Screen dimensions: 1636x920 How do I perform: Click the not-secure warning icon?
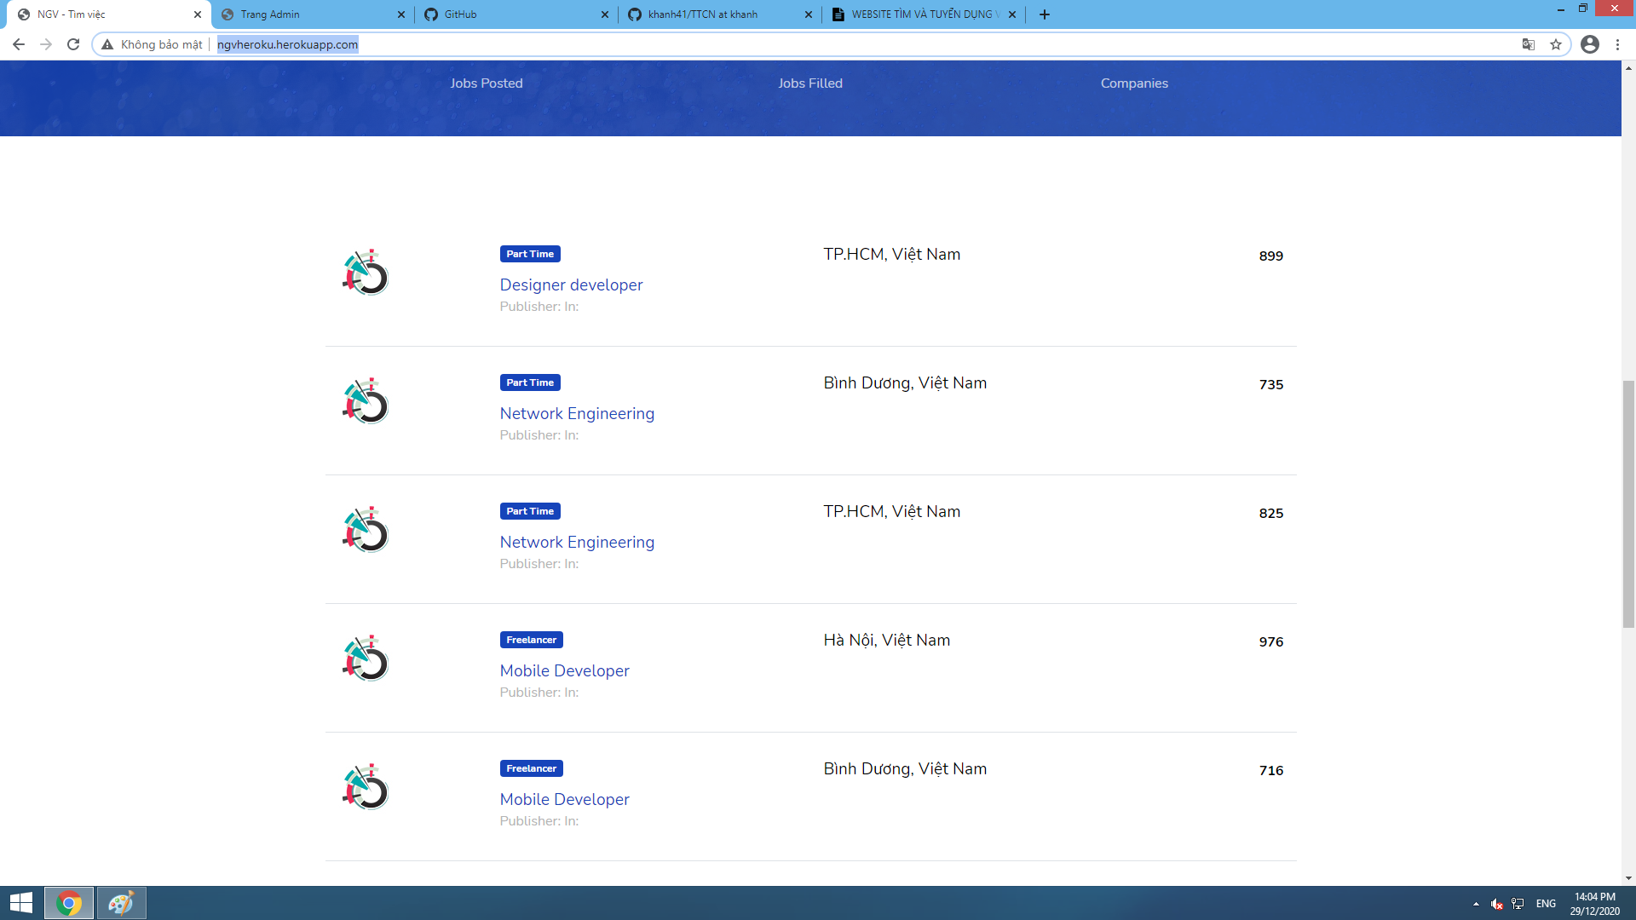coord(107,44)
